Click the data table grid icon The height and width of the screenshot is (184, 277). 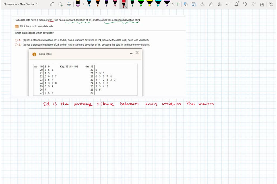click(x=17, y=26)
